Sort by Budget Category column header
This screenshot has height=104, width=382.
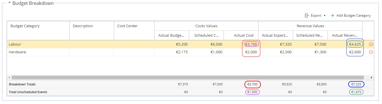(38, 30)
